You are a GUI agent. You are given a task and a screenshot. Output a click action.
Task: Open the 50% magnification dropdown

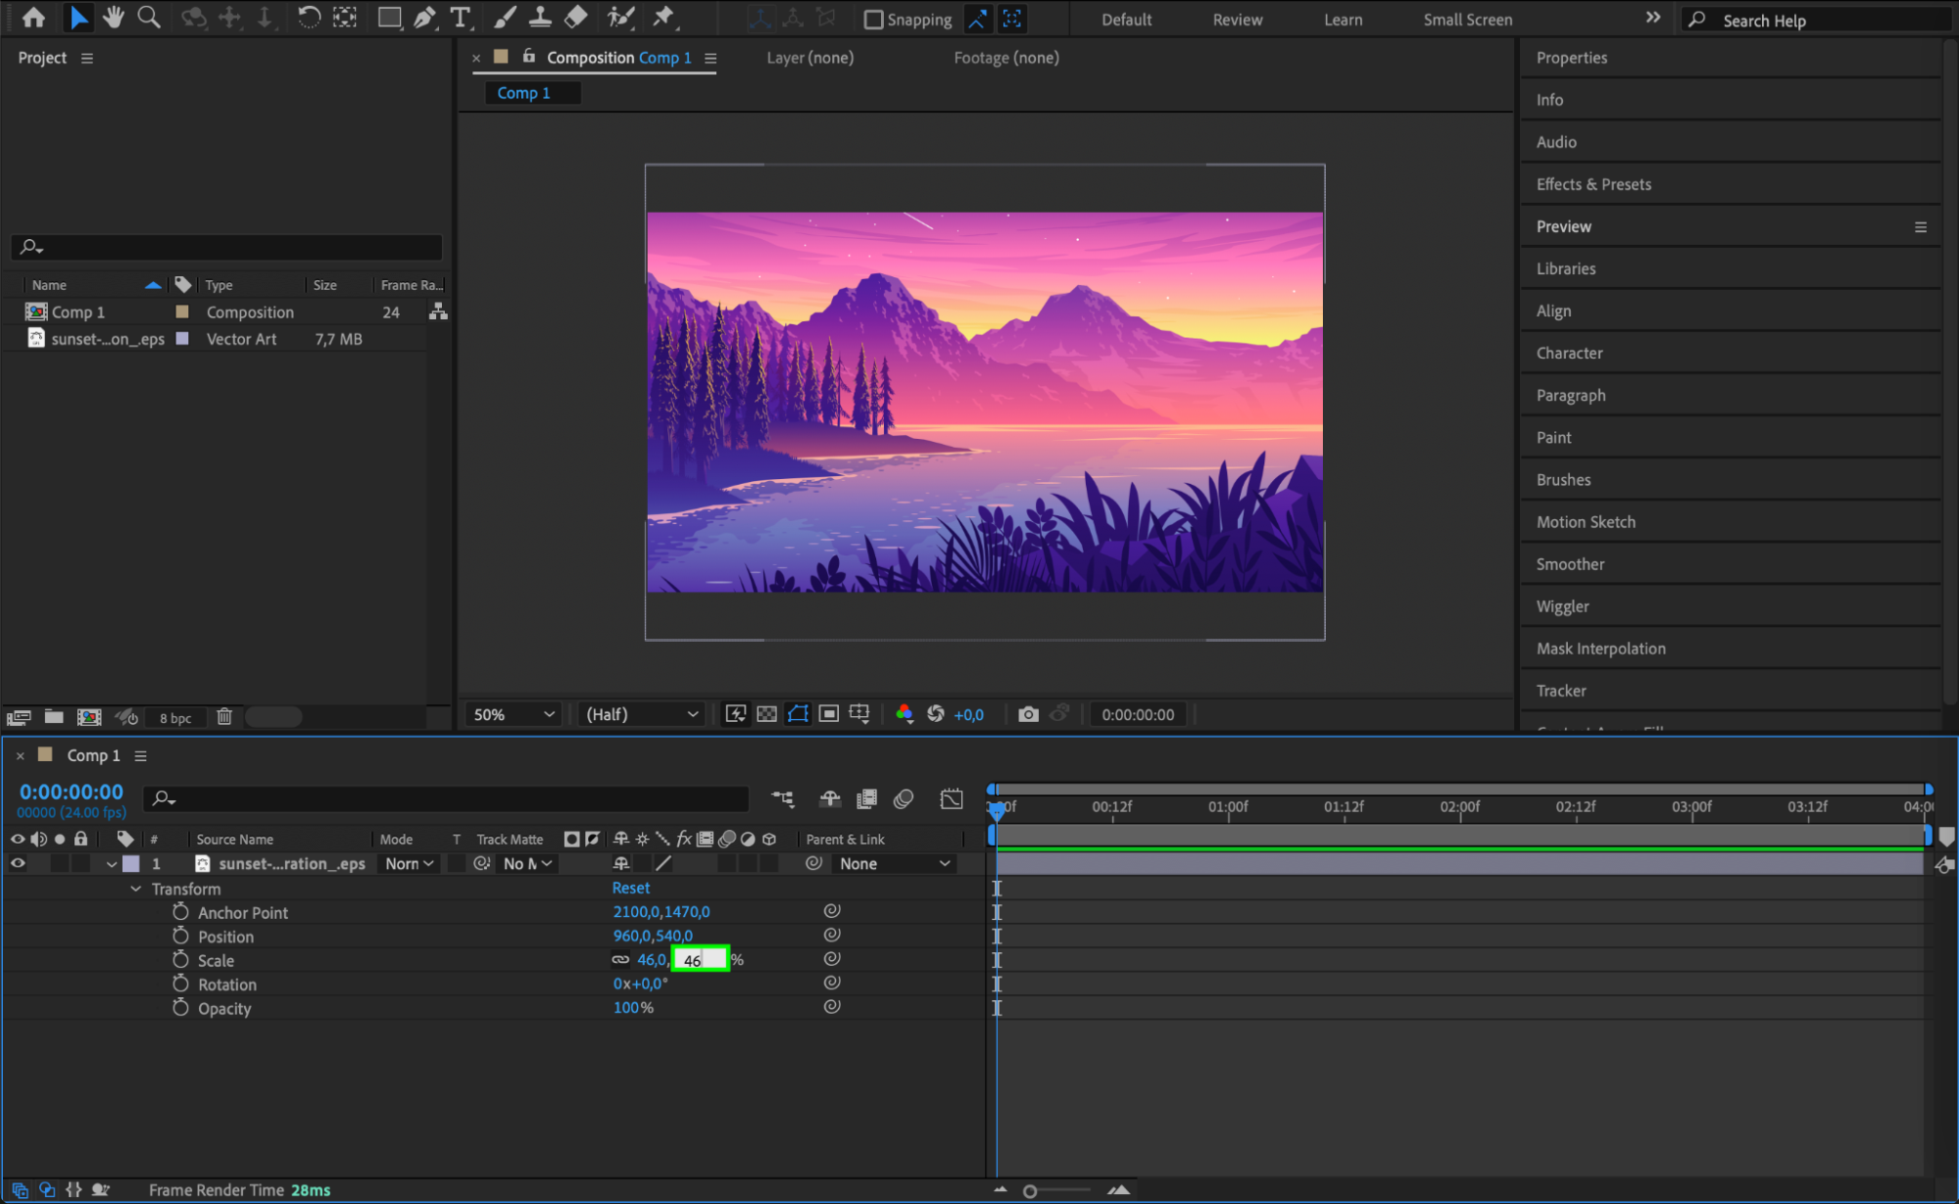tap(514, 714)
